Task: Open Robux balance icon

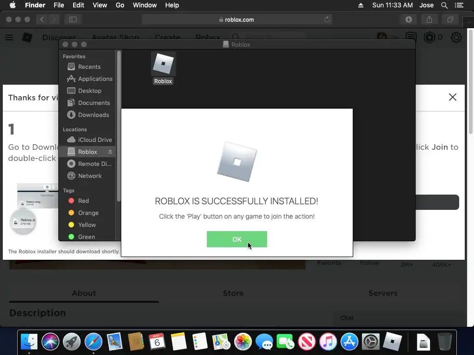Action: point(429,37)
